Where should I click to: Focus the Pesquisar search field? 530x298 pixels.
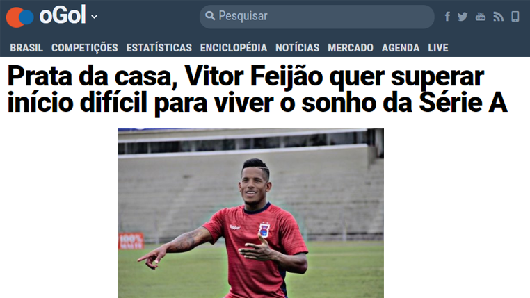316,16
